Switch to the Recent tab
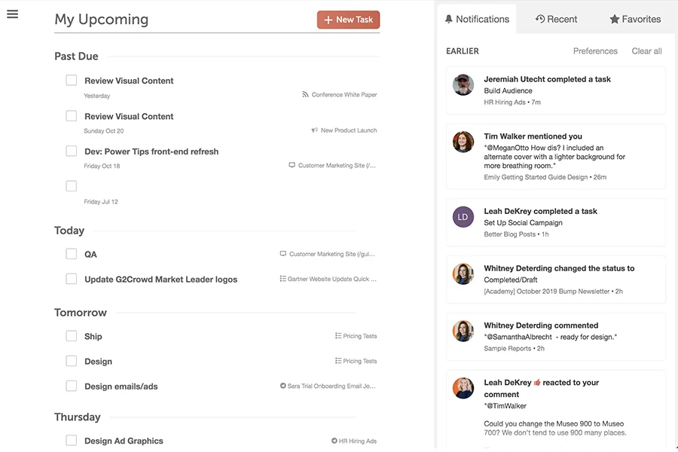This screenshot has width=678, height=452. tap(556, 18)
